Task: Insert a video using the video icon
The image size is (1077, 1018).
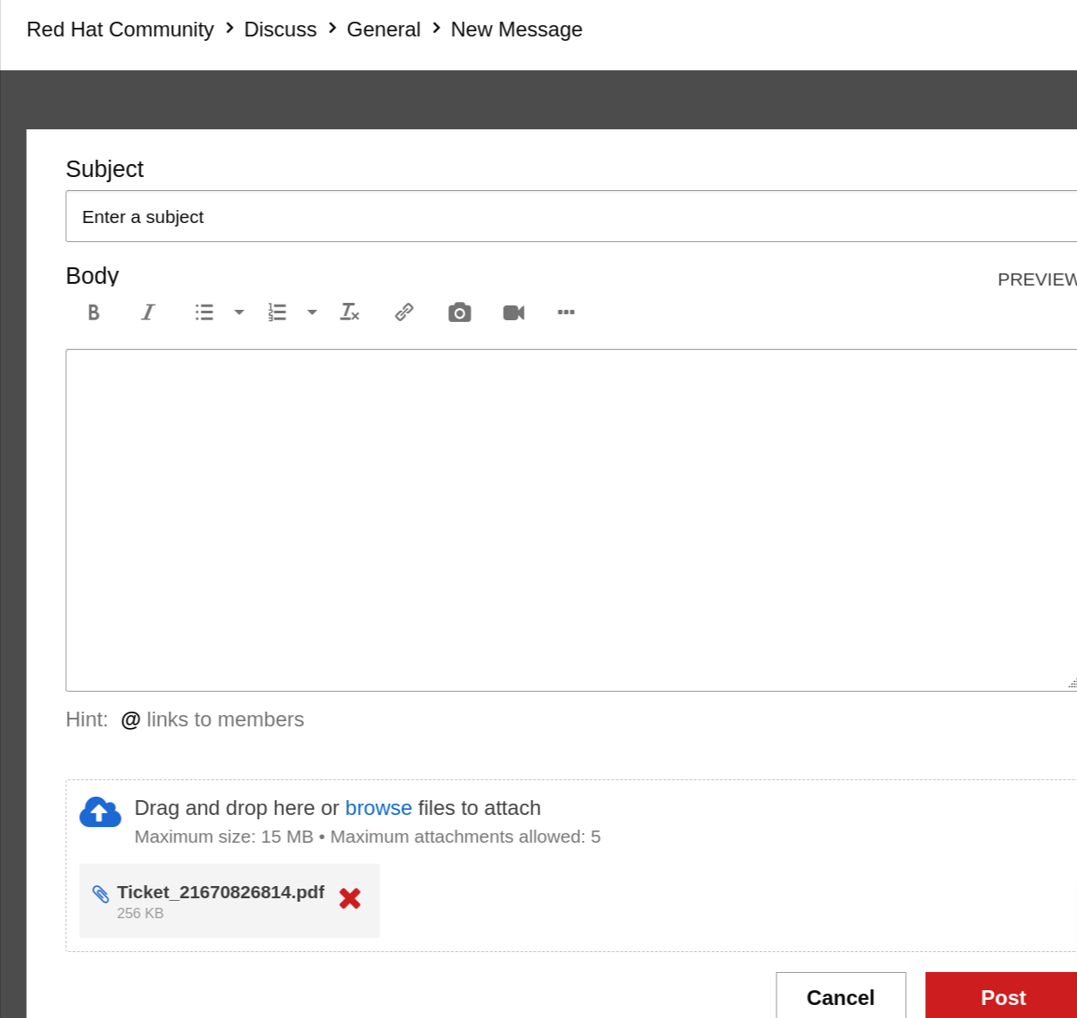Action: [x=513, y=312]
